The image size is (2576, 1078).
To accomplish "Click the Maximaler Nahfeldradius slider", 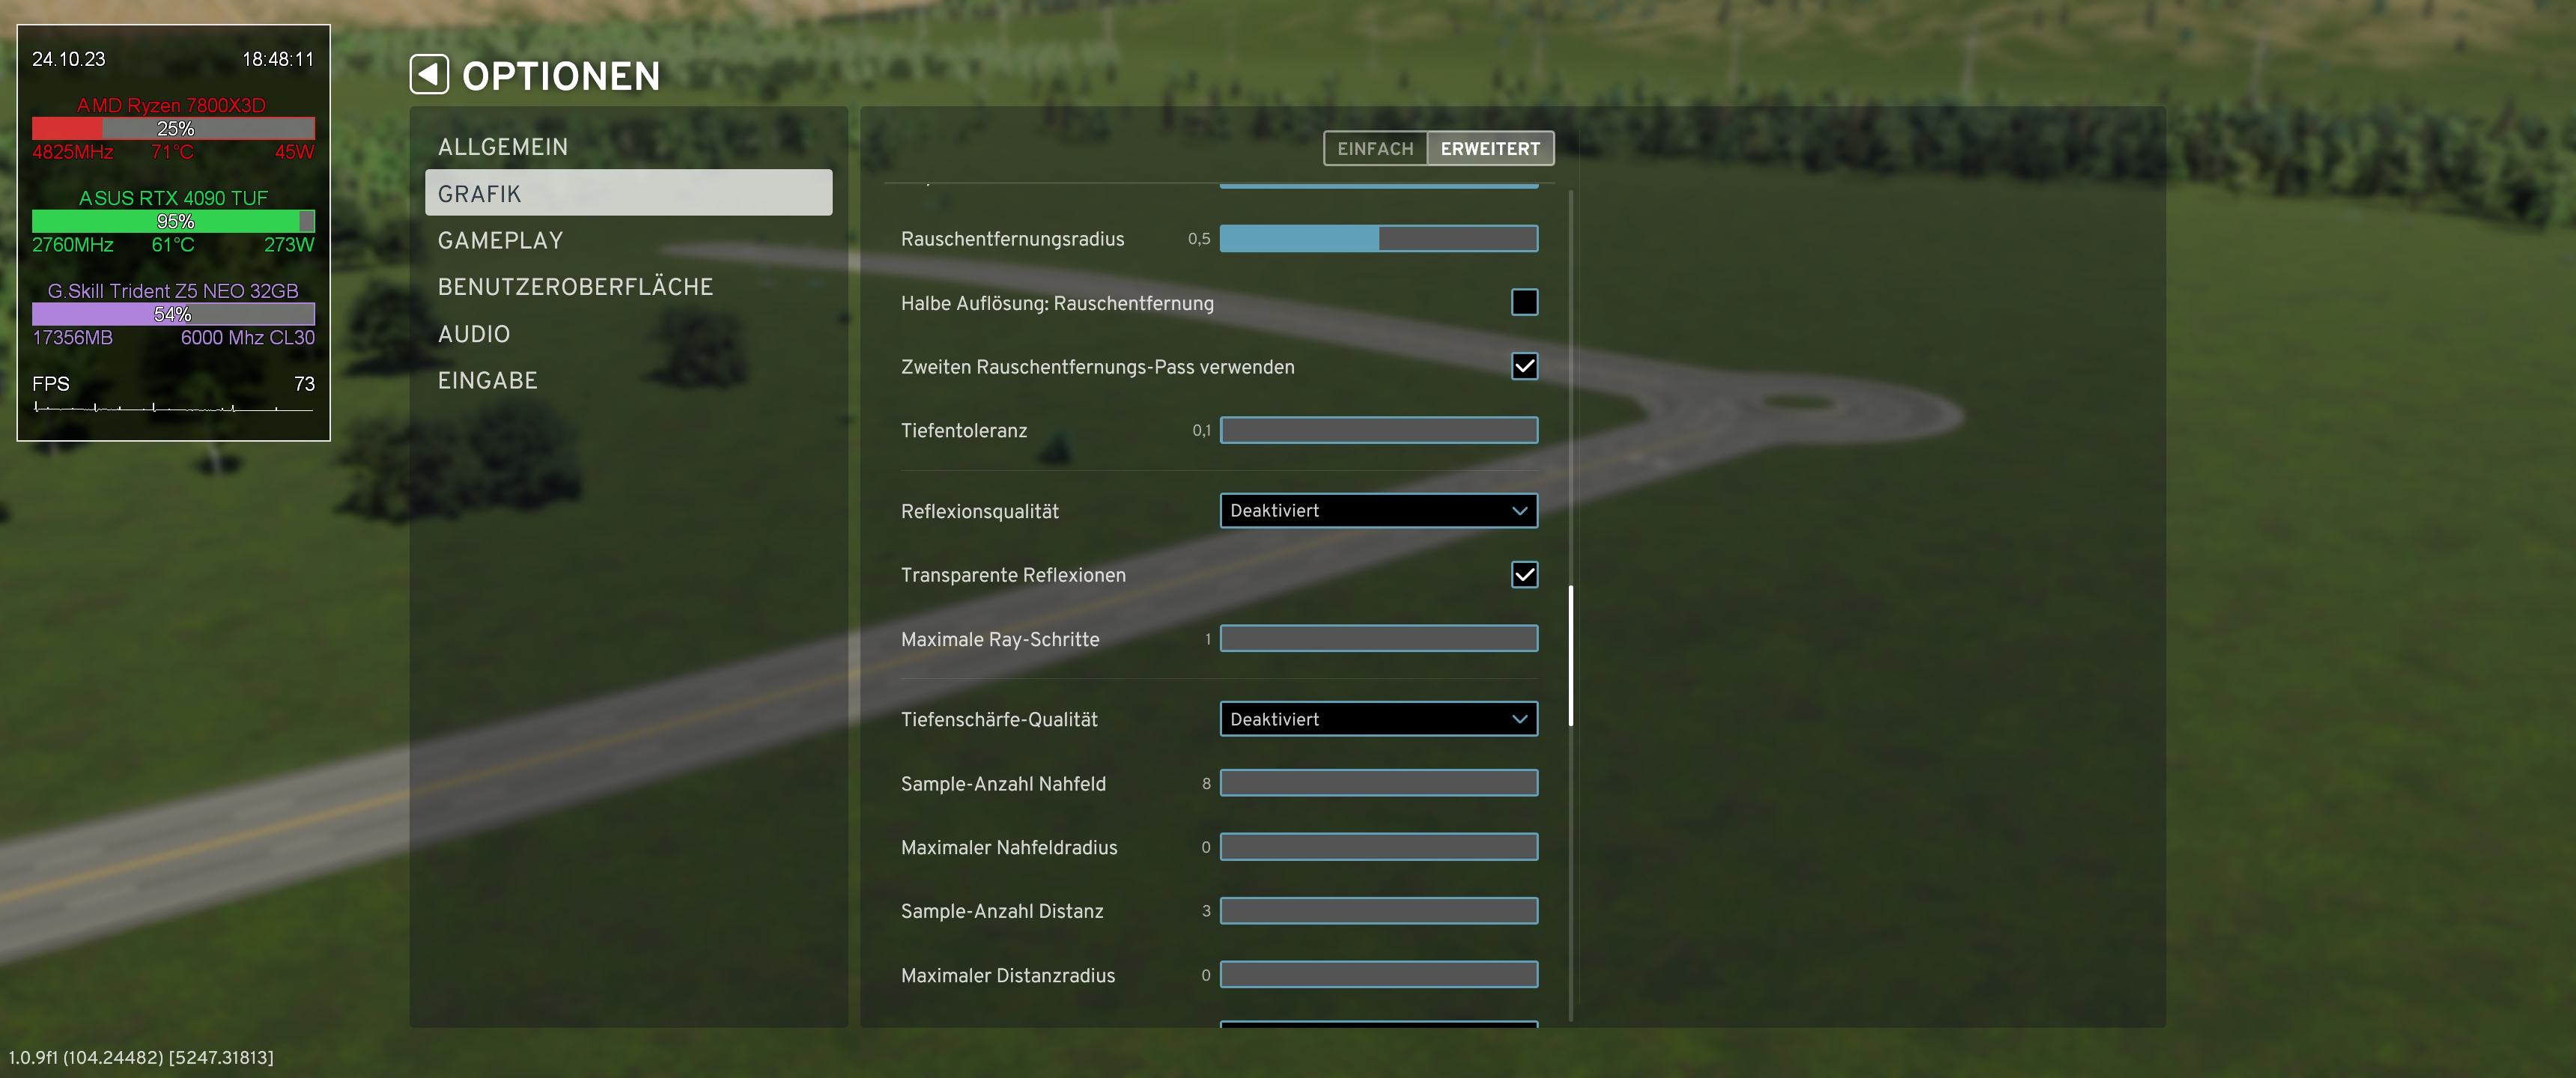I will 1379,847.
